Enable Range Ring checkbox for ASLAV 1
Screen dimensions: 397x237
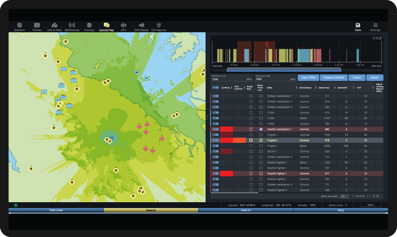(x=251, y=151)
